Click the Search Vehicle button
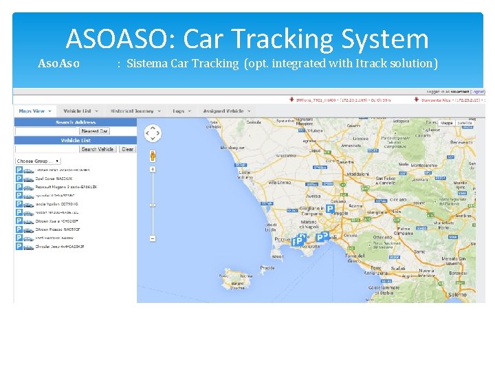495x371 pixels. click(98, 149)
